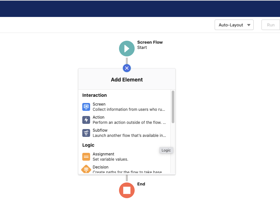Select the Screen element icon
The height and width of the screenshot is (219, 280).
tap(86, 107)
